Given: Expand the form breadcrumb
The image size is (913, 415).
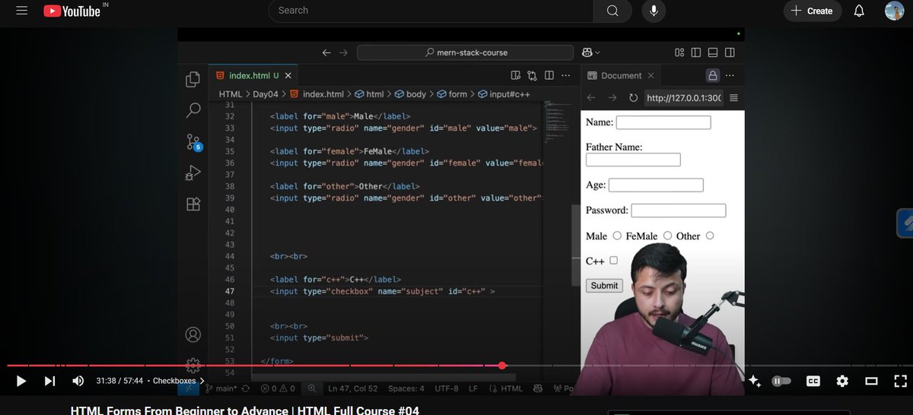Looking at the screenshot, I should point(452,94).
